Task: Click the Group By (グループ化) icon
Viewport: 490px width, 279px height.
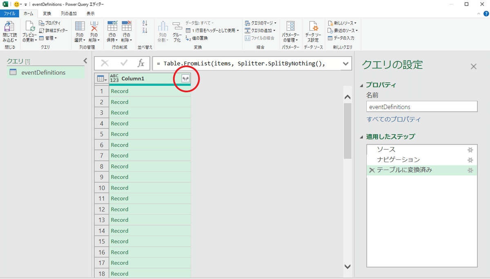Action: click(177, 27)
